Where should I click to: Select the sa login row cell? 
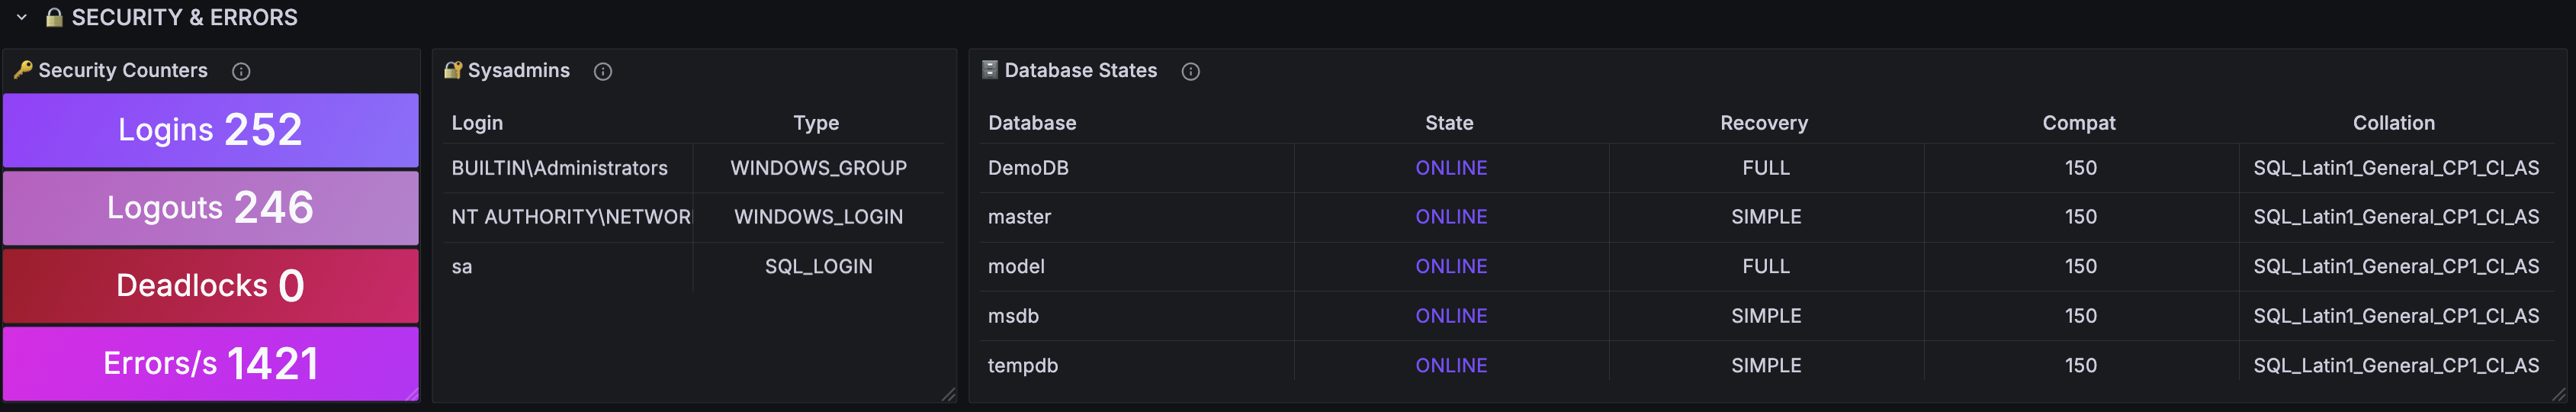tap(568, 267)
